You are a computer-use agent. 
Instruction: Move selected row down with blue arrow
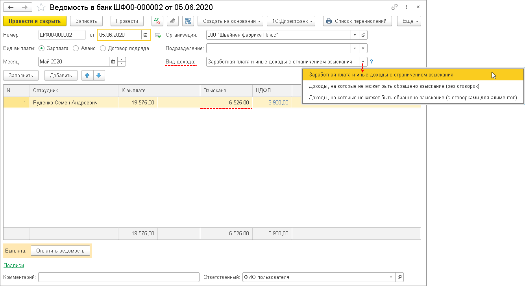pyautogui.click(x=99, y=75)
